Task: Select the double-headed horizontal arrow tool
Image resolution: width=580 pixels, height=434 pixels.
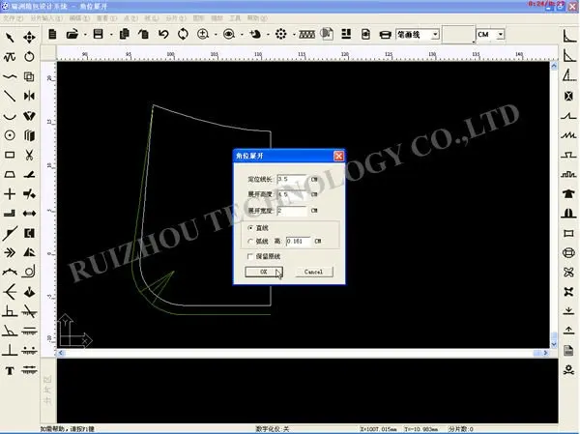Action: [29, 214]
